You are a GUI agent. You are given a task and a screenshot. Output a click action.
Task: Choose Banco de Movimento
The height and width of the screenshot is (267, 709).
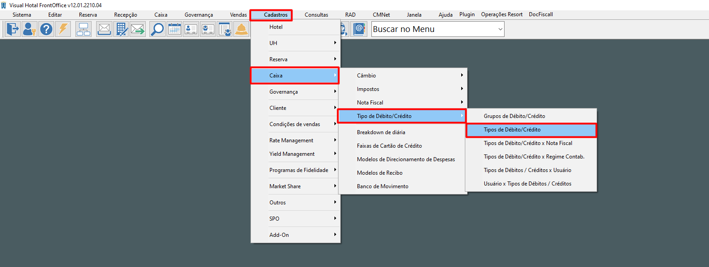[403, 186]
